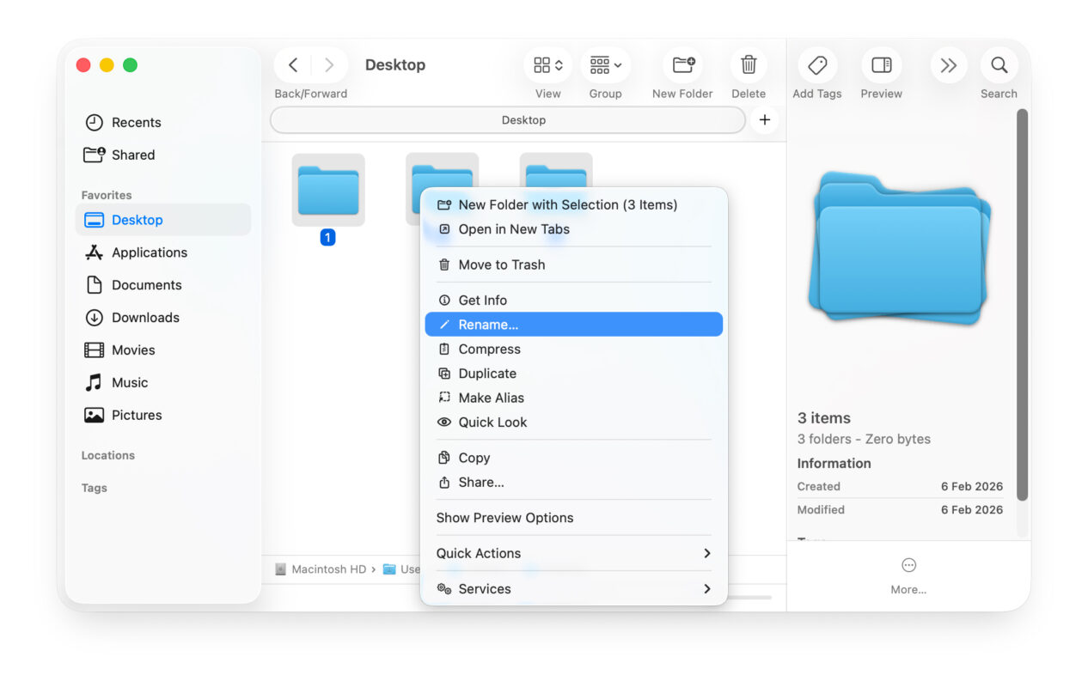Screen dimensions: 1088x687
Task: Open the Group dropdown chevron
Action: 620,64
